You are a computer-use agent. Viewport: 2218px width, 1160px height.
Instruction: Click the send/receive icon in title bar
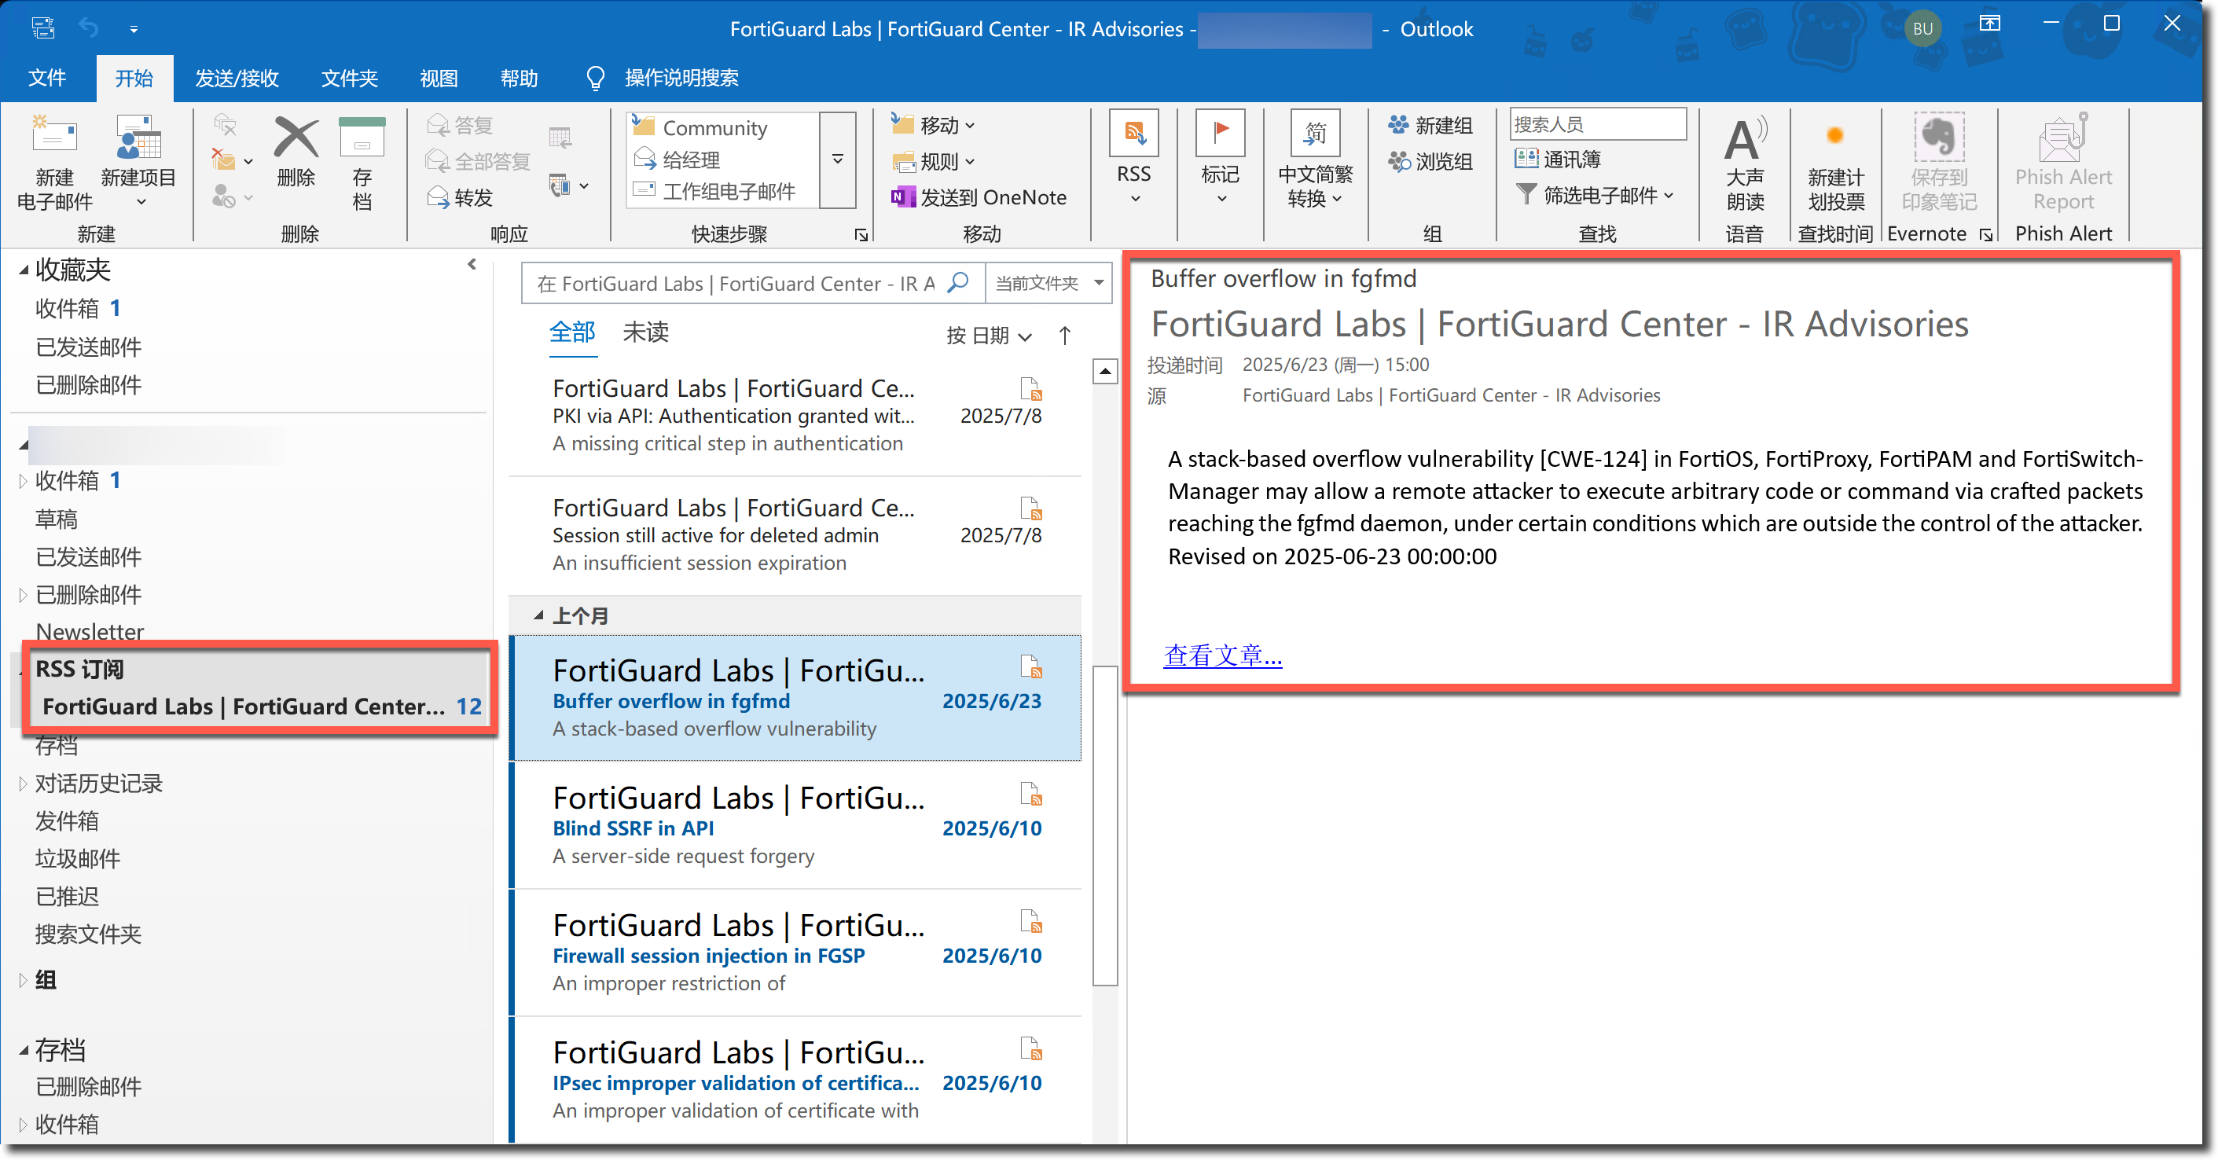click(x=43, y=28)
